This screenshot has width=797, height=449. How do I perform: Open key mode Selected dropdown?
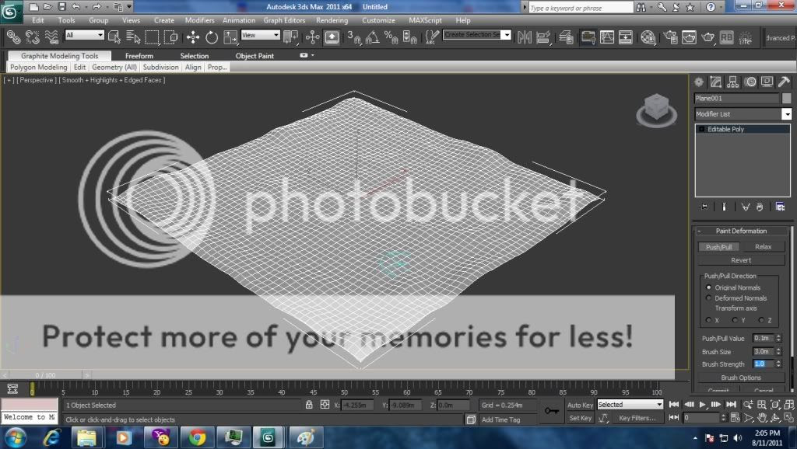(630, 405)
